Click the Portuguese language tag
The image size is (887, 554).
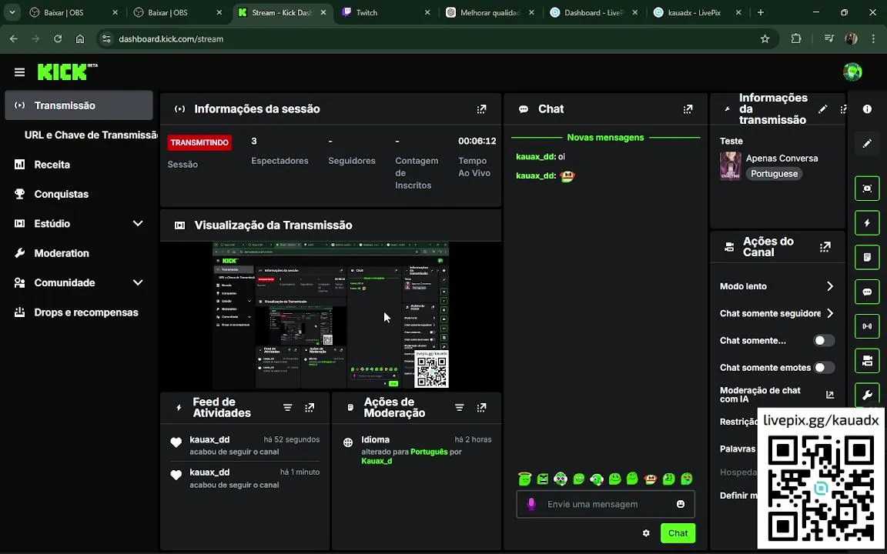[x=774, y=174]
